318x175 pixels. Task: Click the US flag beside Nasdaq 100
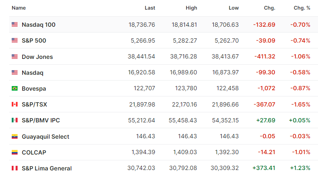[x=15, y=25]
